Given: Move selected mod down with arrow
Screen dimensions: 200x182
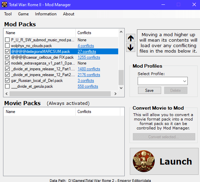Looking at the screenshot, I should click(x=130, y=47).
